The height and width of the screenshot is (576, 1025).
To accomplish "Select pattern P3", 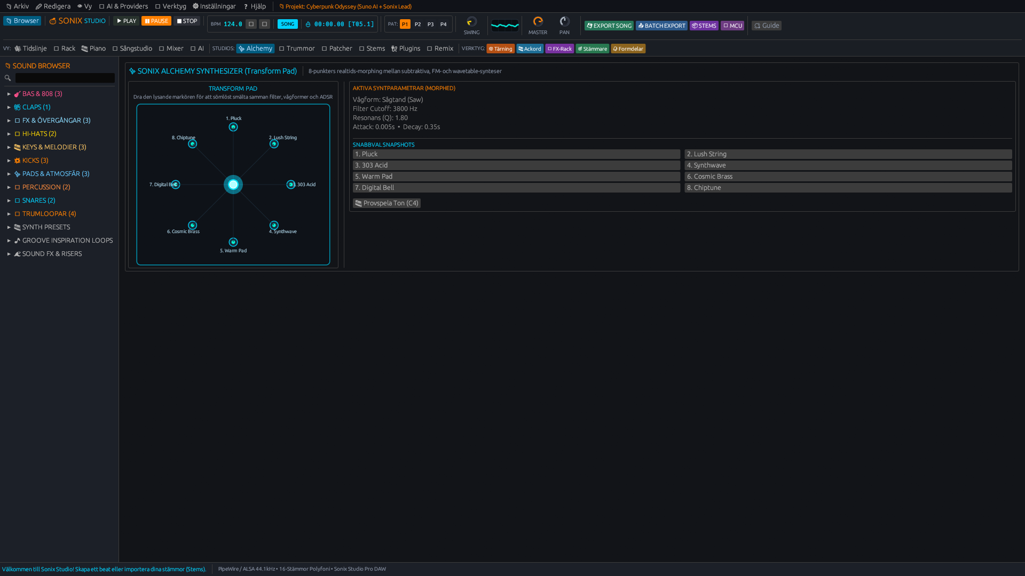I will coord(430,24).
